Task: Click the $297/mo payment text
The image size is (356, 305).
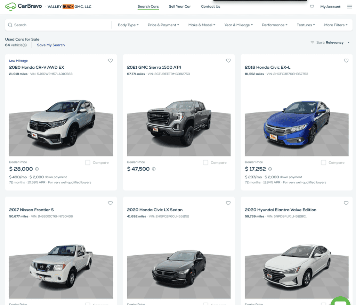Action: tap(253, 177)
